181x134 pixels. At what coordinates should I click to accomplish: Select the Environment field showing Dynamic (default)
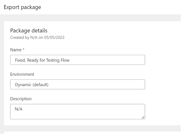[x=77, y=84]
